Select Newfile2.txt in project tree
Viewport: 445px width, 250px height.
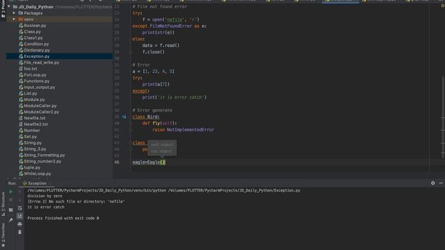[35, 124]
